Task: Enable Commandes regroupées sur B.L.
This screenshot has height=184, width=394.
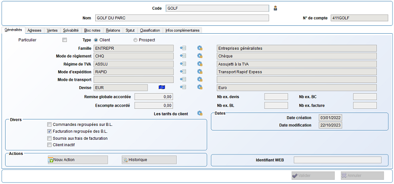Action: tap(49, 125)
